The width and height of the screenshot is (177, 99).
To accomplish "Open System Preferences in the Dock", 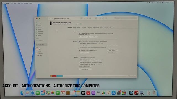I will [x=119, y=93].
